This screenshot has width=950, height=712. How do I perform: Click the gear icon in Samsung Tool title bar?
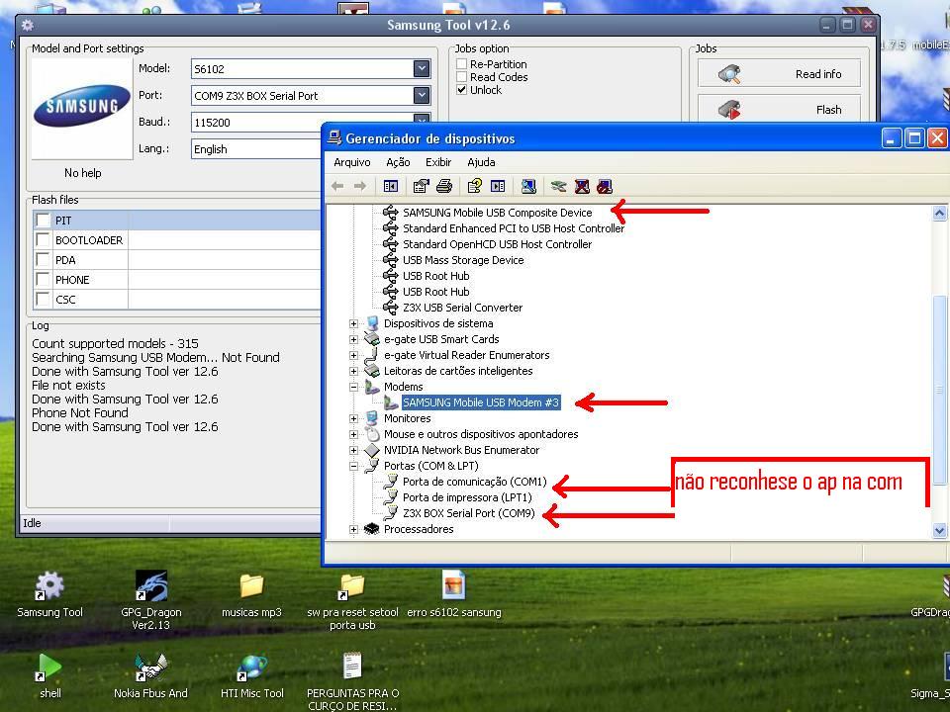(x=28, y=26)
